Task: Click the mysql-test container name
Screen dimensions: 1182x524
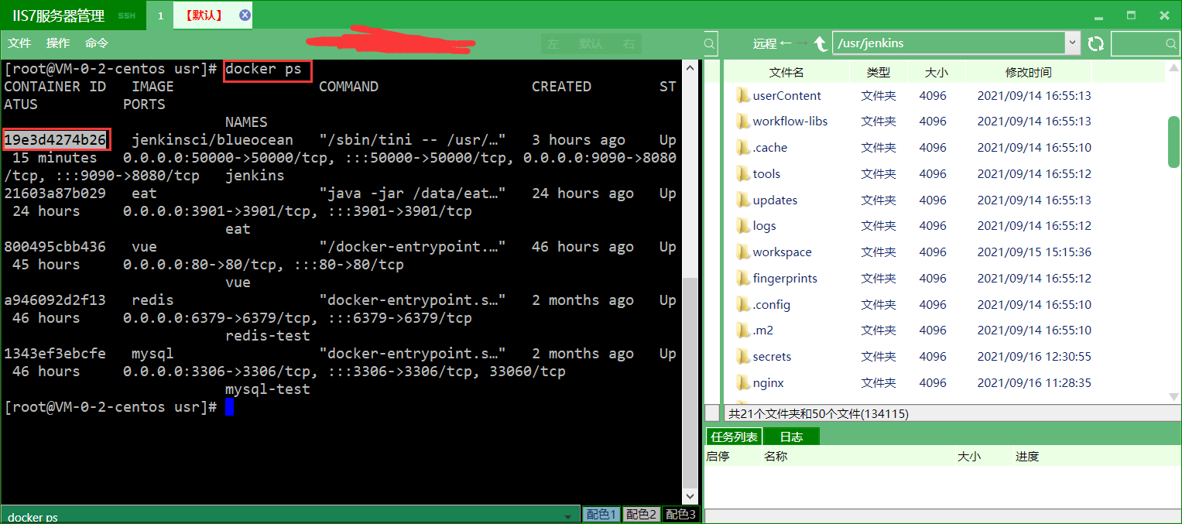Action: tap(268, 389)
